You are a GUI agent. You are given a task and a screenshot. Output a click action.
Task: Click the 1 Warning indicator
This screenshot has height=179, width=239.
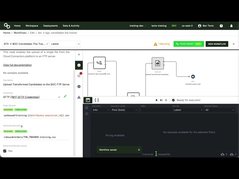click(162, 44)
